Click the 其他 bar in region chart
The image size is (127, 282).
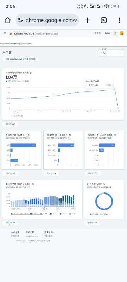click(14, 160)
